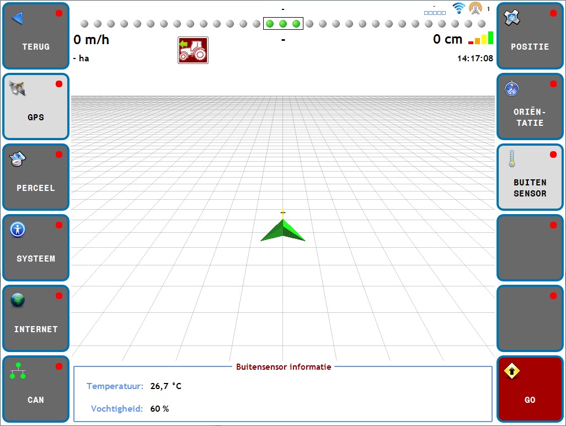Open the PERCEEL field menu
Viewport: 566px width, 426px height.
point(36,177)
